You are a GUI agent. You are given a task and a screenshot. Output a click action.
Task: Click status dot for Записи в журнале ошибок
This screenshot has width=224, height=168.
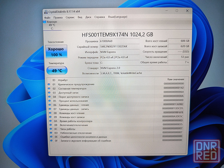(51, 141)
